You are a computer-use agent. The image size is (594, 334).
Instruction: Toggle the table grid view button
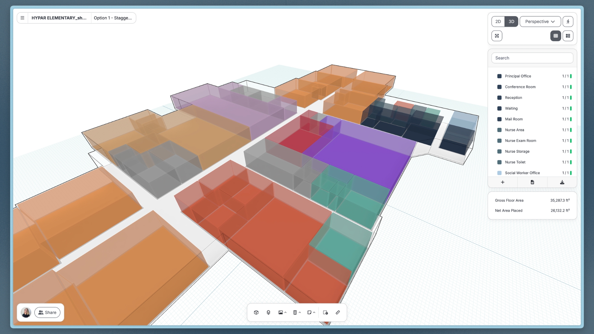(x=556, y=36)
